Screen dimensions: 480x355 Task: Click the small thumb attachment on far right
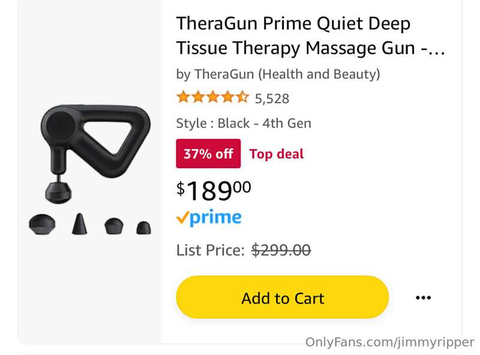pyautogui.click(x=143, y=228)
